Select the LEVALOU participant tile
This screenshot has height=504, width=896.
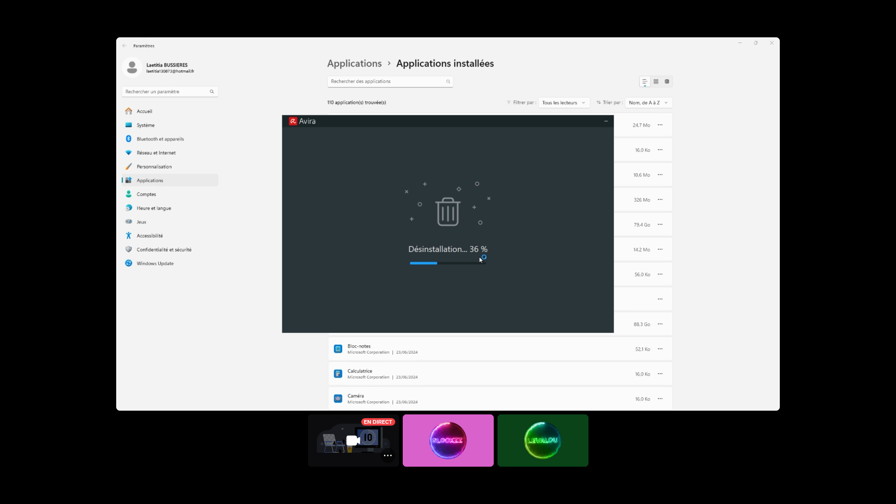(x=543, y=441)
